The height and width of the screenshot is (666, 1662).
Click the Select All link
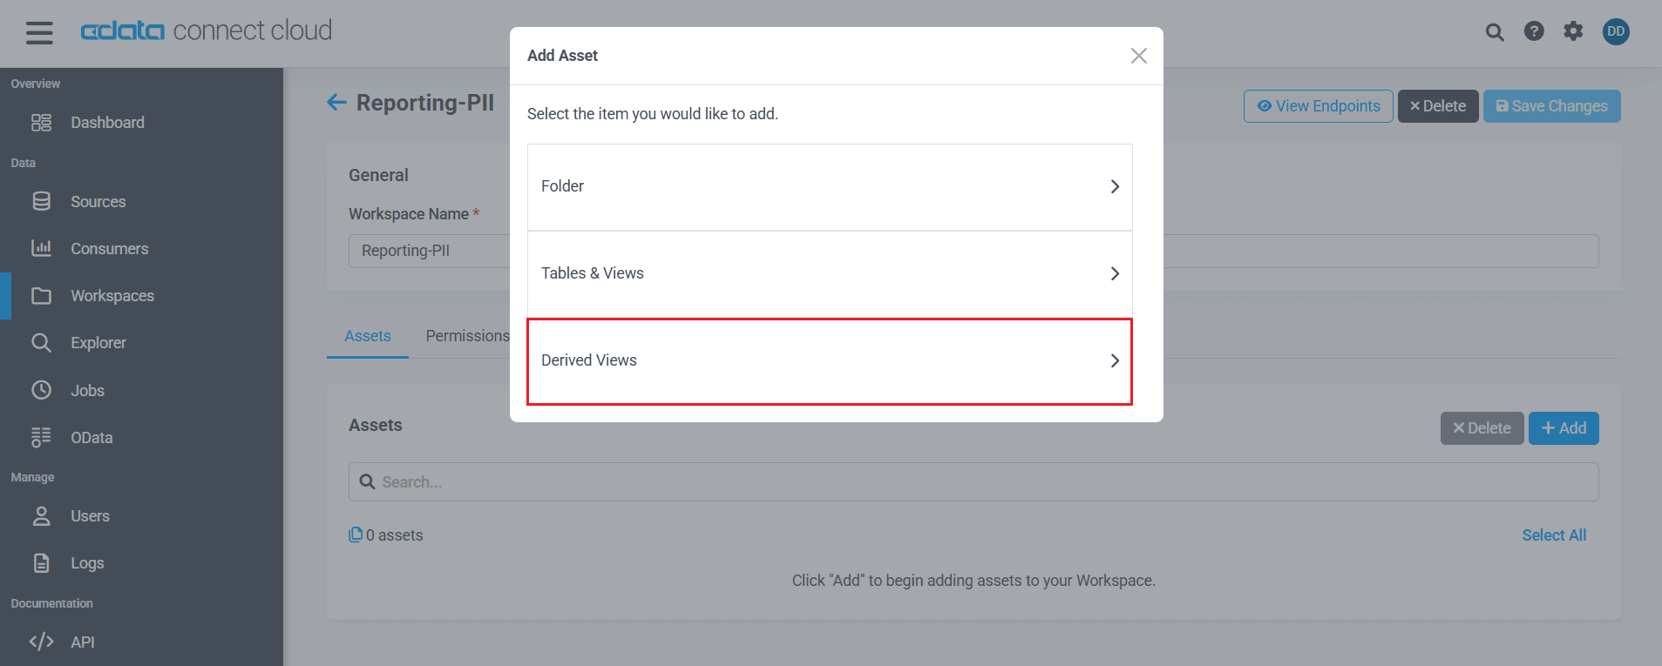coord(1553,535)
